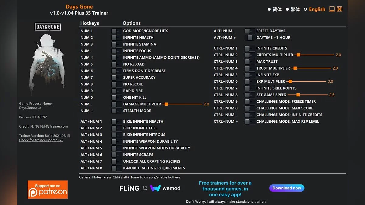Click Check for trainer update link
The height and width of the screenshot is (205, 365).
pyautogui.click(x=41, y=140)
